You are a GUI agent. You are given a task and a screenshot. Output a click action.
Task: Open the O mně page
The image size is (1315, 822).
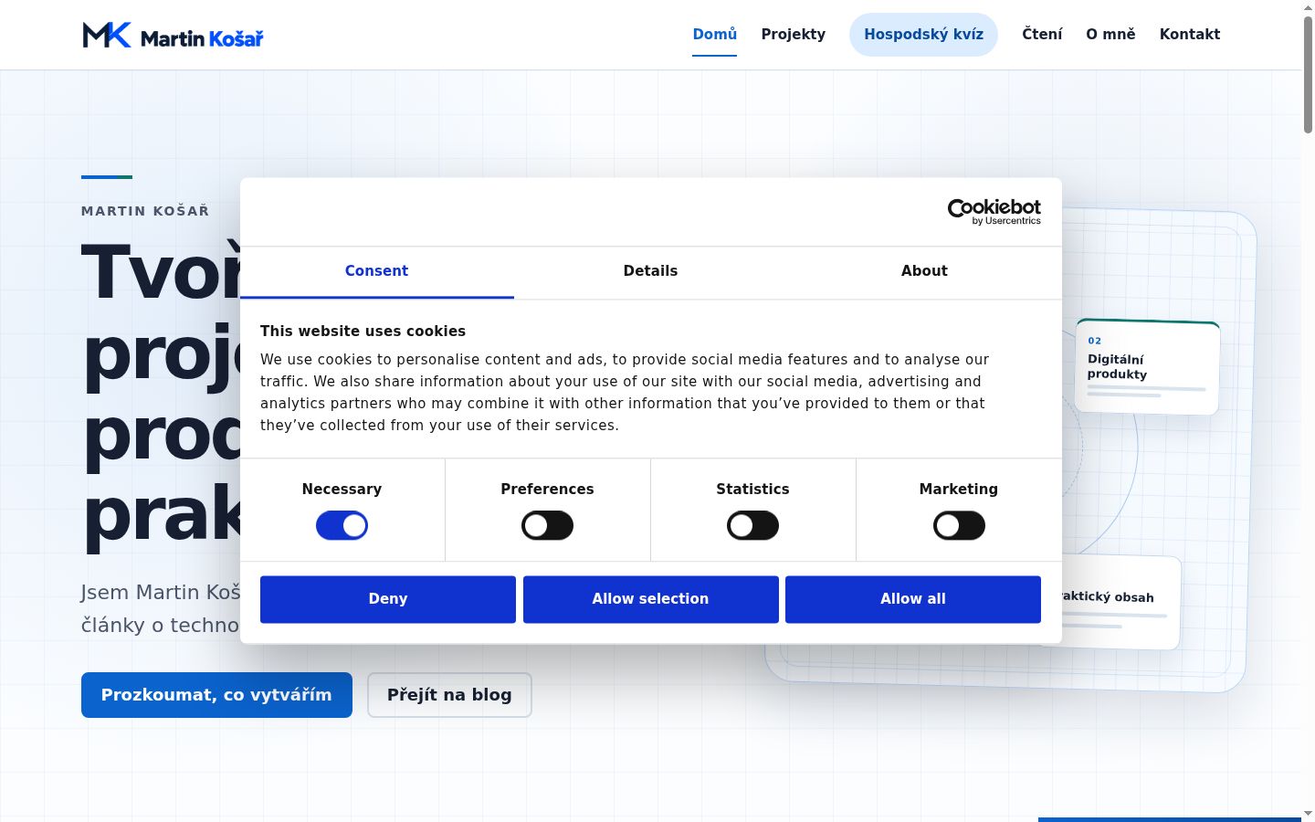[1110, 35]
